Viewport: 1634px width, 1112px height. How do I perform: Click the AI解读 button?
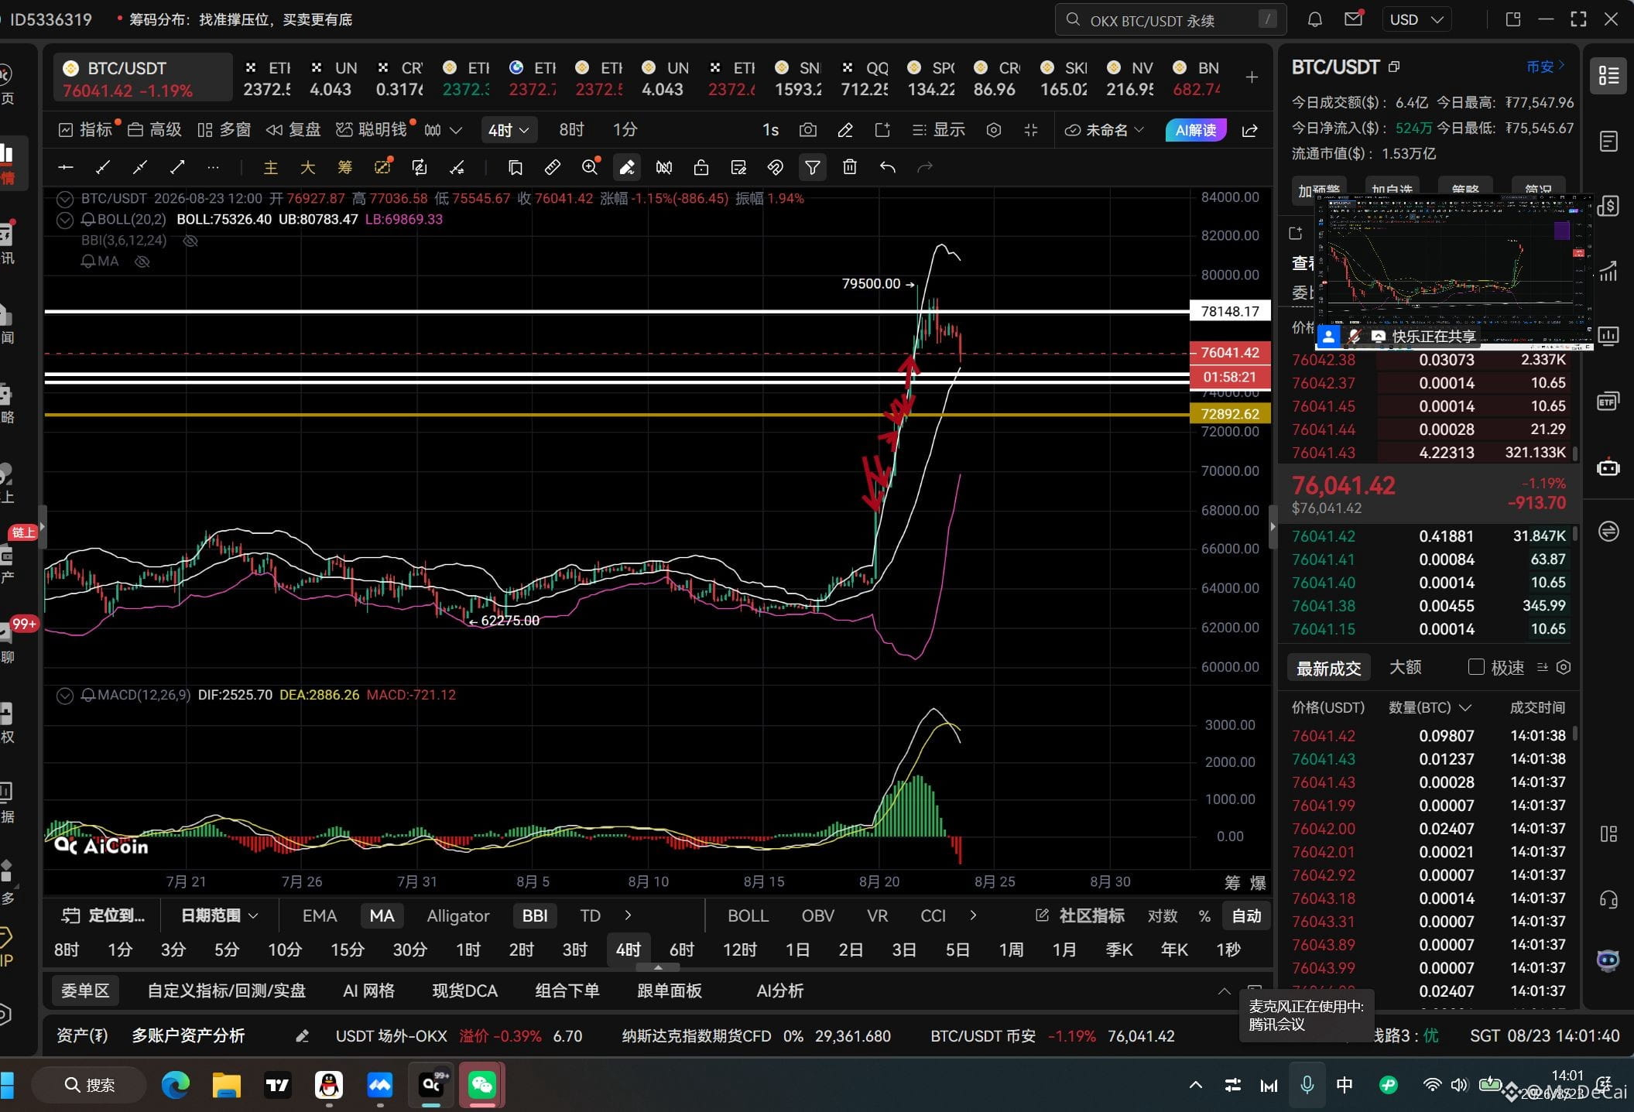1196,130
